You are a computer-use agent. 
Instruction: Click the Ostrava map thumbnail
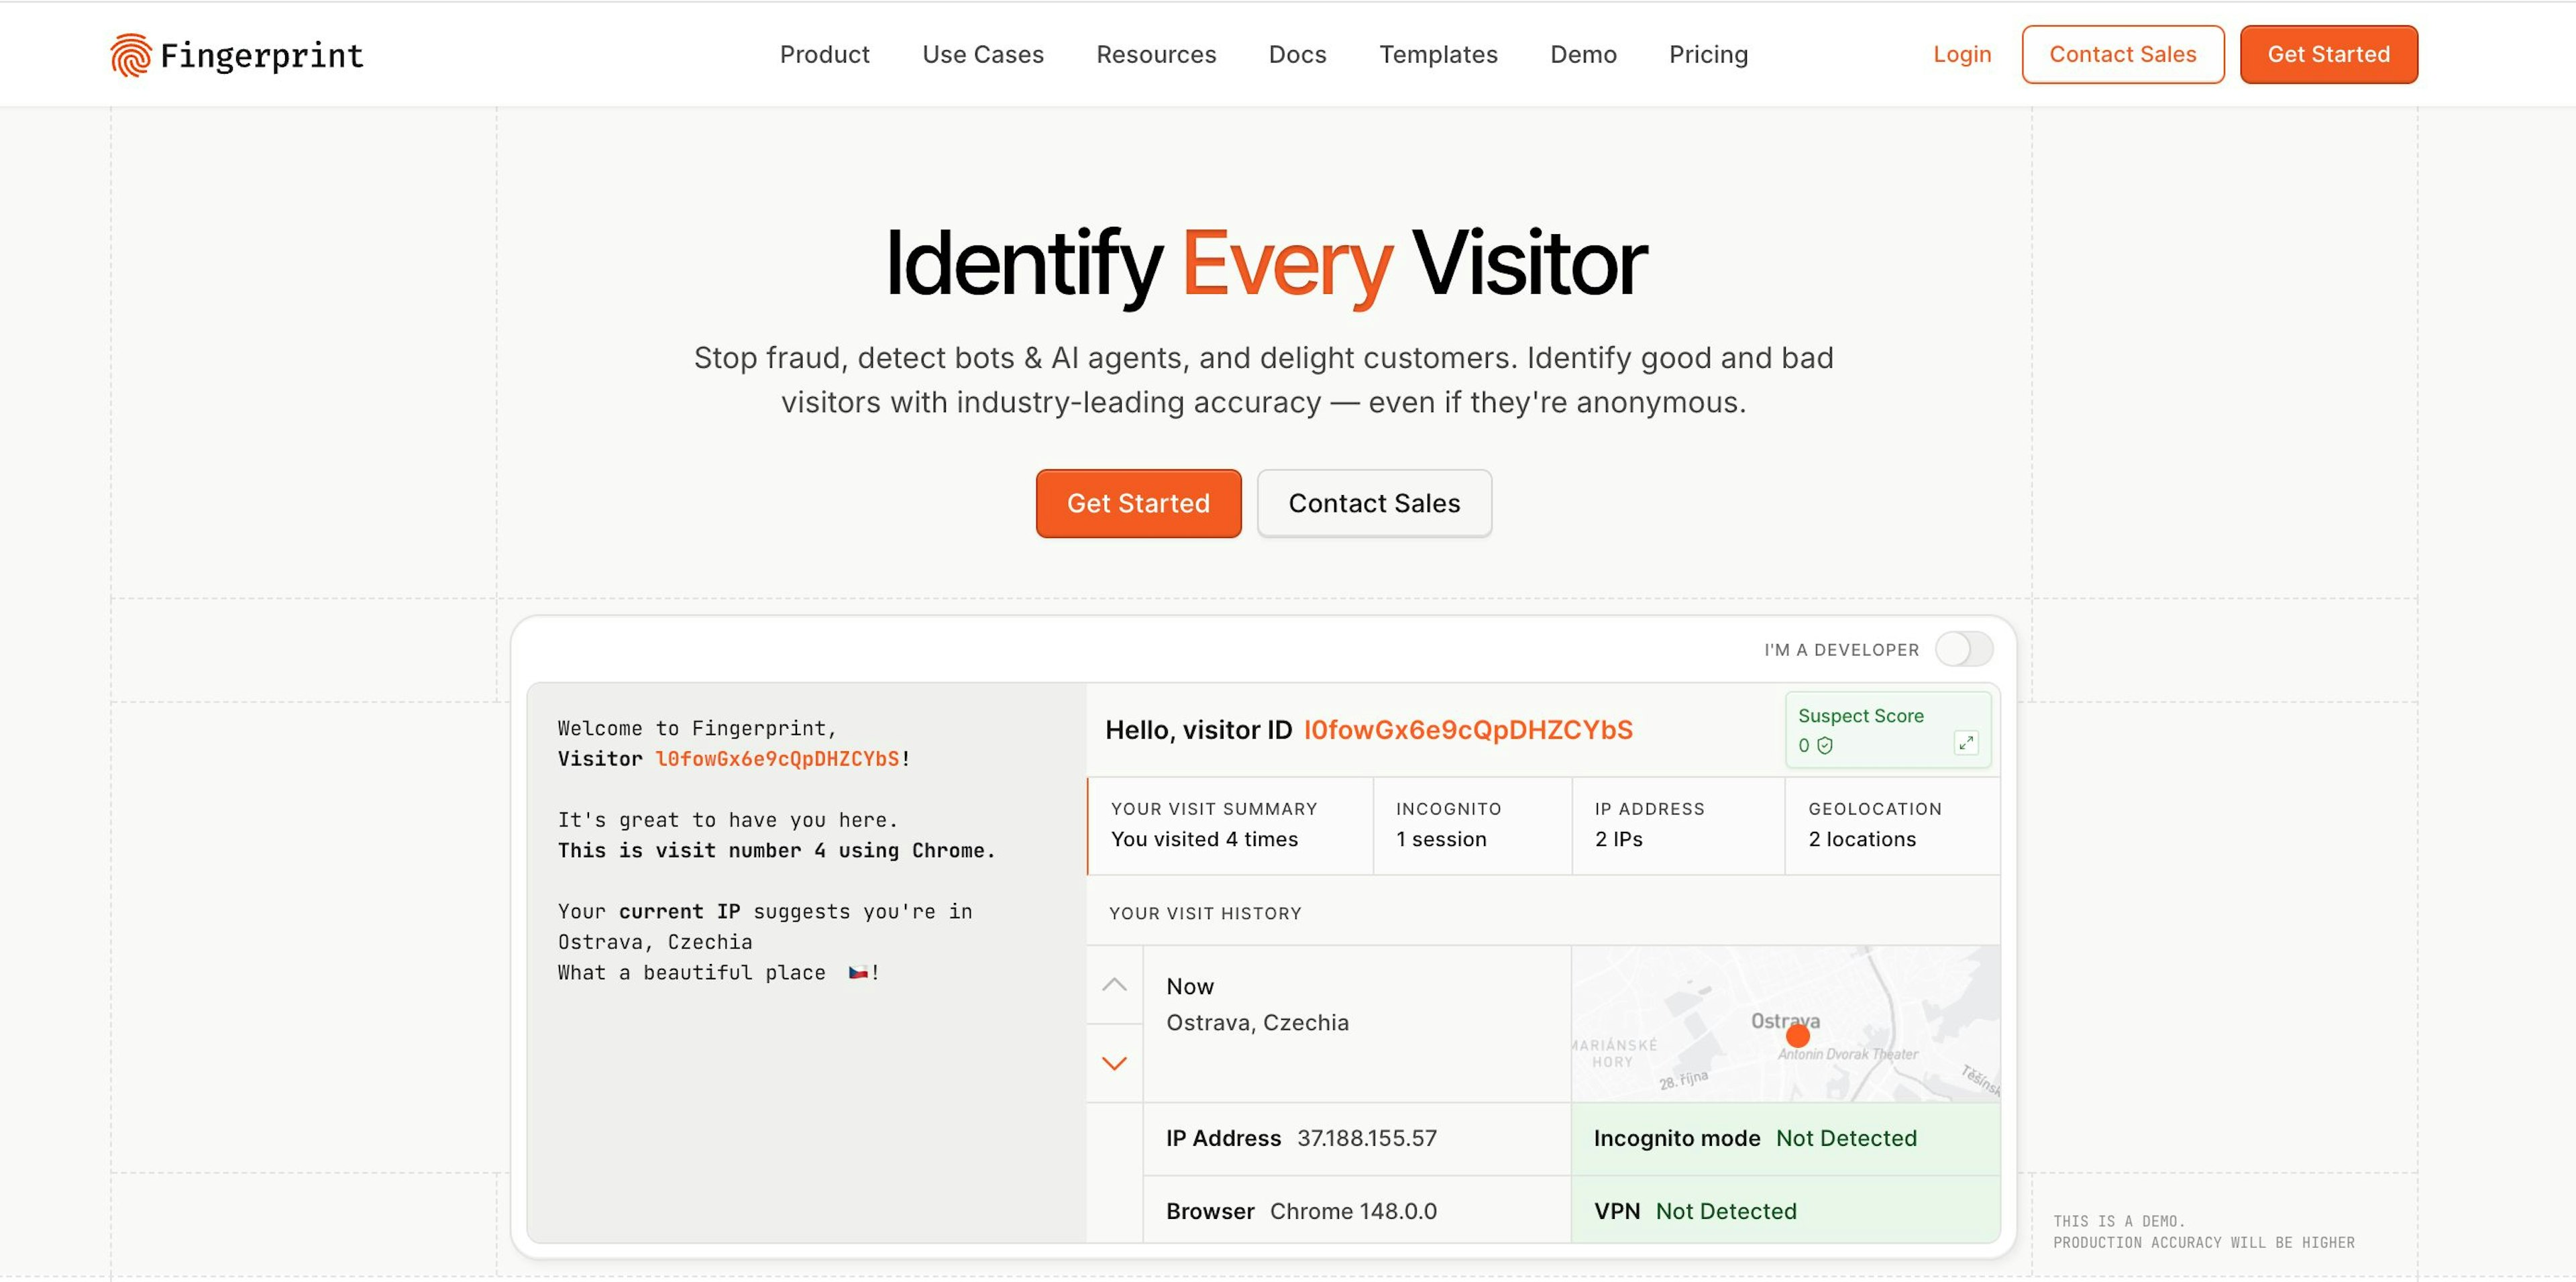1786,1024
